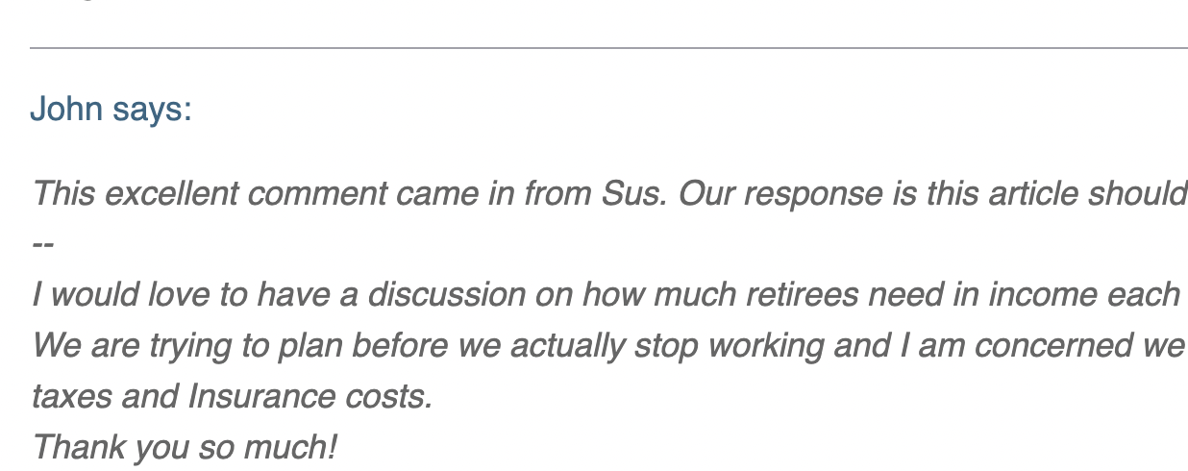Viewport: 1188px width, 471px height.
Task: Click the "--" separator line in the comment
Action: (42, 244)
